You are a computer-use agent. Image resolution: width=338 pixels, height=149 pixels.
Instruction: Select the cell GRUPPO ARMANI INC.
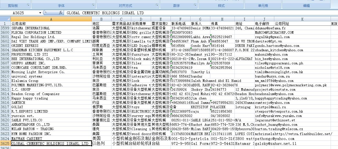click(x=51, y=63)
